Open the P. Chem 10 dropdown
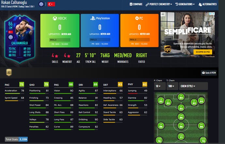The width and height of the screenshot is (225, 144). pos(160,86)
